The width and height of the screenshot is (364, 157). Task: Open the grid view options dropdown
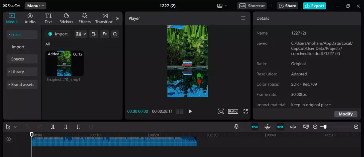click(x=81, y=34)
